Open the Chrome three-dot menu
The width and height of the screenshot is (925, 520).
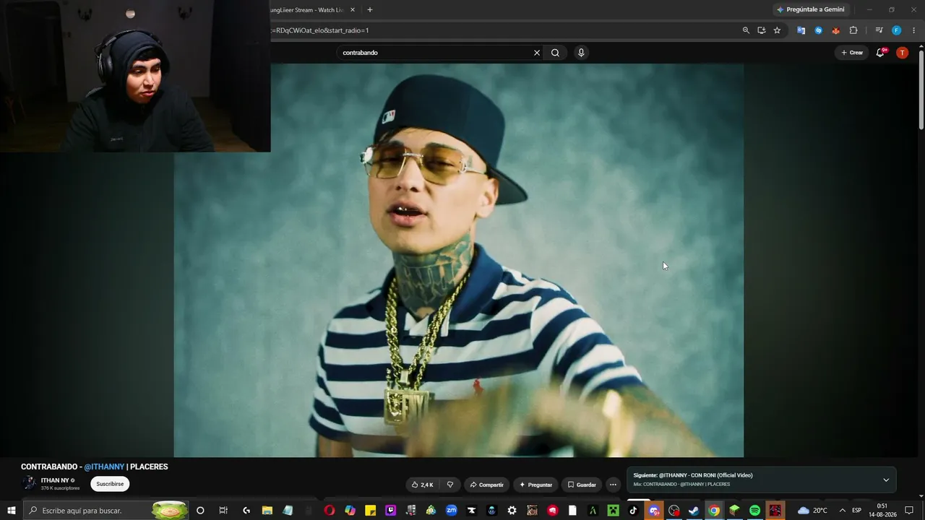click(914, 30)
